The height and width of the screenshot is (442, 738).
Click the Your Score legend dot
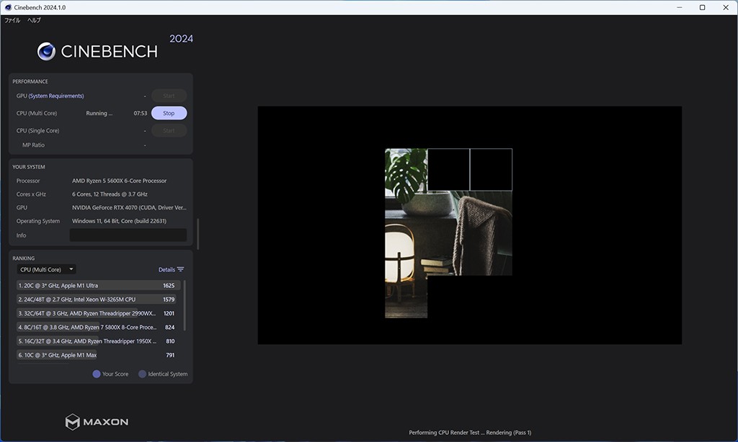point(97,374)
